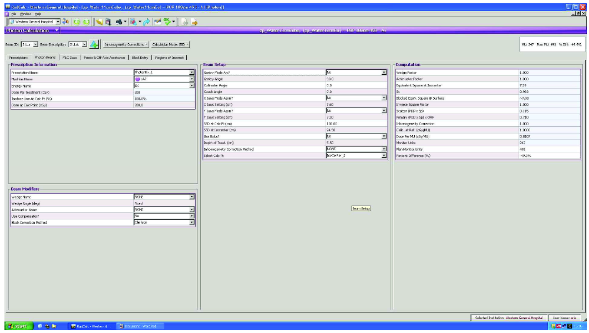Image resolution: width=589 pixels, height=333 pixels.
Task: Open RadCalc taskbar button
Action: pyautogui.click(x=91, y=326)
